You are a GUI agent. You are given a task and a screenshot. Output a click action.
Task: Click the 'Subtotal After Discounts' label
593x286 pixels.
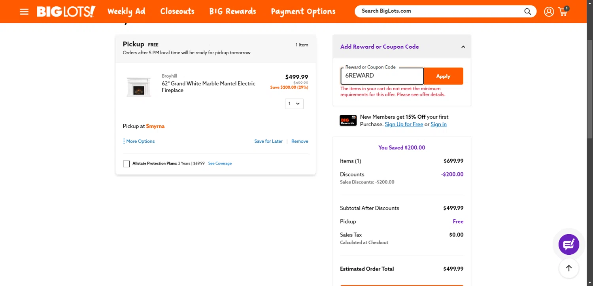[x=370, y=208]
